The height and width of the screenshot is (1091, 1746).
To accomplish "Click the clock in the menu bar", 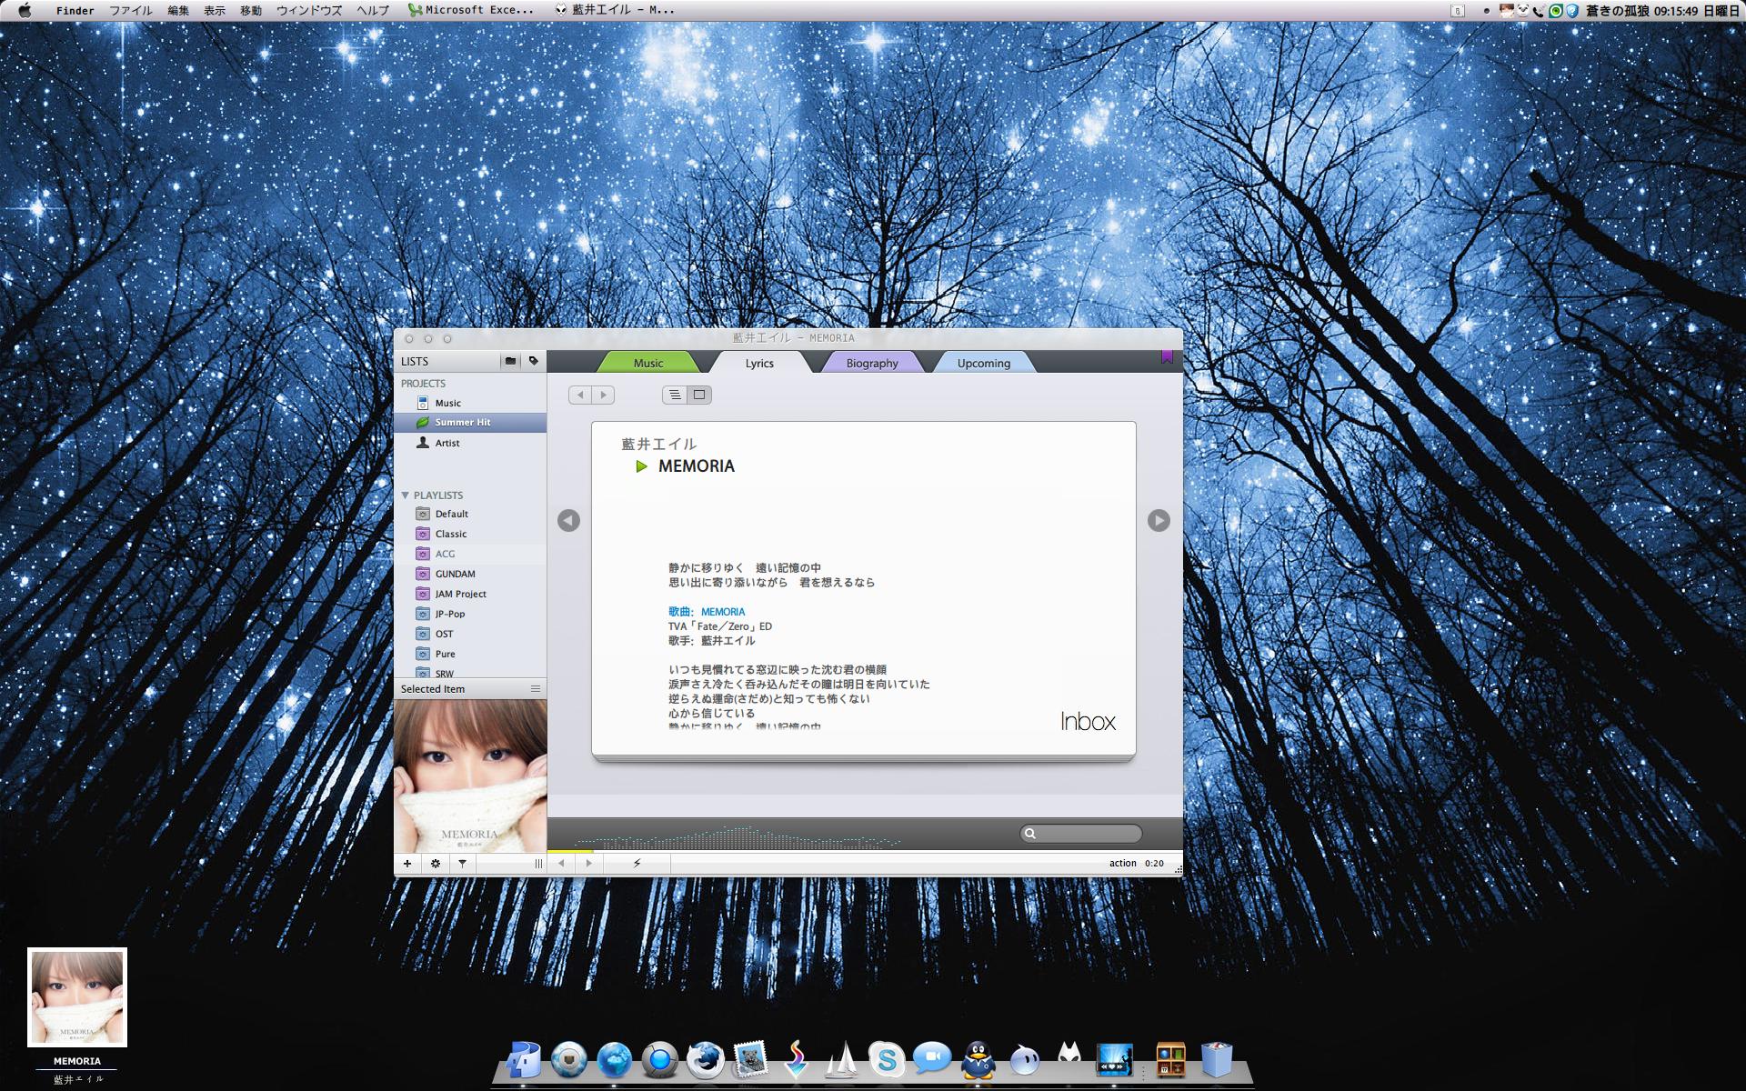I will coord(1678,10).
